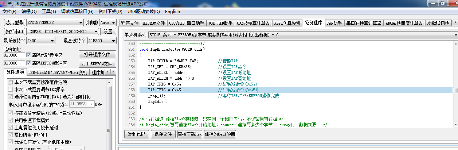
Task: Click the 直接下载Hex button
Action: (189, 134)
